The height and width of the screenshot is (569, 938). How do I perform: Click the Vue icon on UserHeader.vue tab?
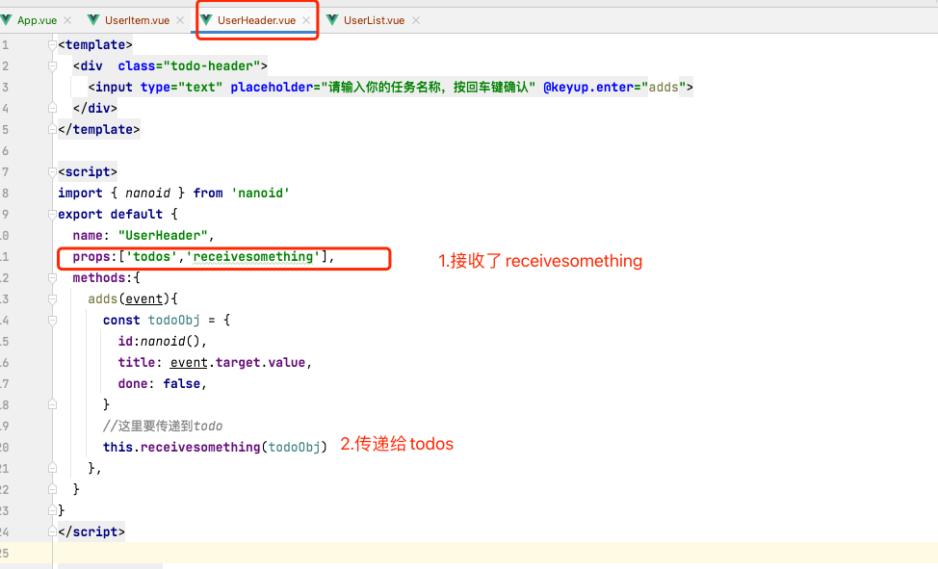pos(206,20)
